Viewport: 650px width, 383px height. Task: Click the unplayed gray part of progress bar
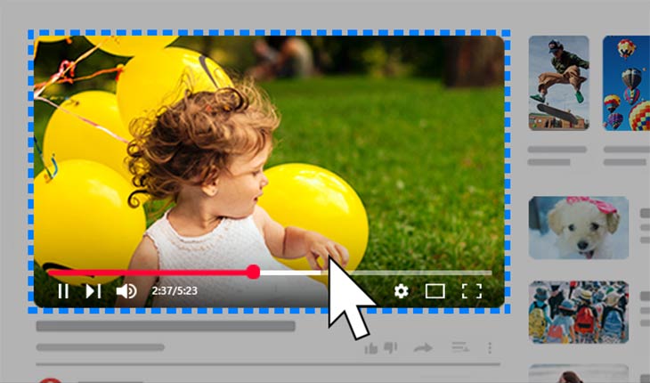pos(418,273)
